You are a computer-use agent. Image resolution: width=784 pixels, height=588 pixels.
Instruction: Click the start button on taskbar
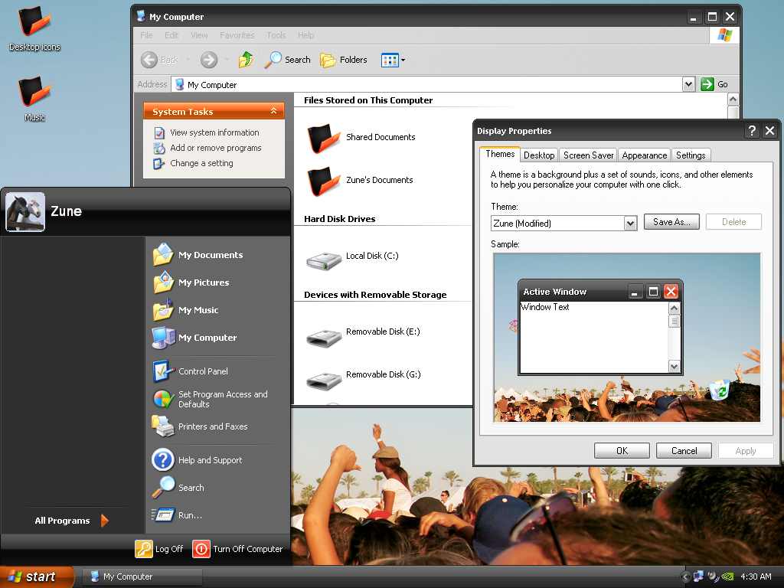click(x=37, y=577)
